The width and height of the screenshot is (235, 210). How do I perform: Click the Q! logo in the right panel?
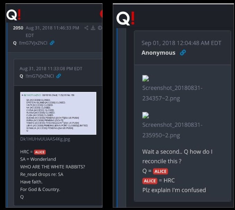[x=126, y=18]
